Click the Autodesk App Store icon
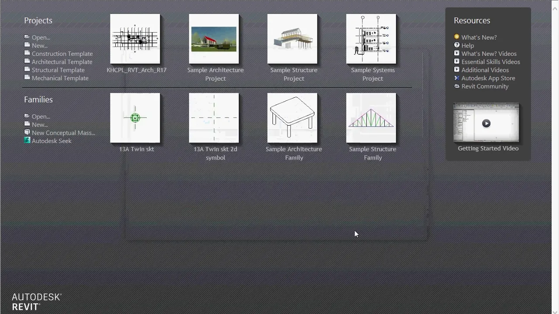The image size is (559, 314). 457,78
